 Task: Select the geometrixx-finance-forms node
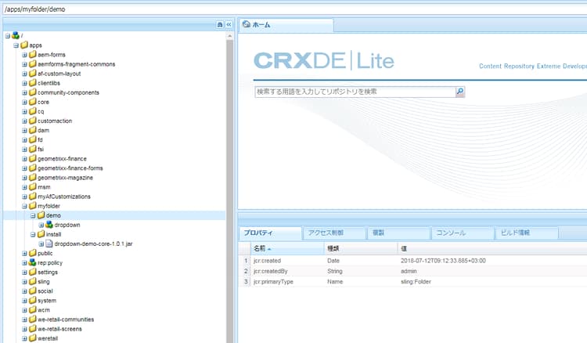[70, 168]
